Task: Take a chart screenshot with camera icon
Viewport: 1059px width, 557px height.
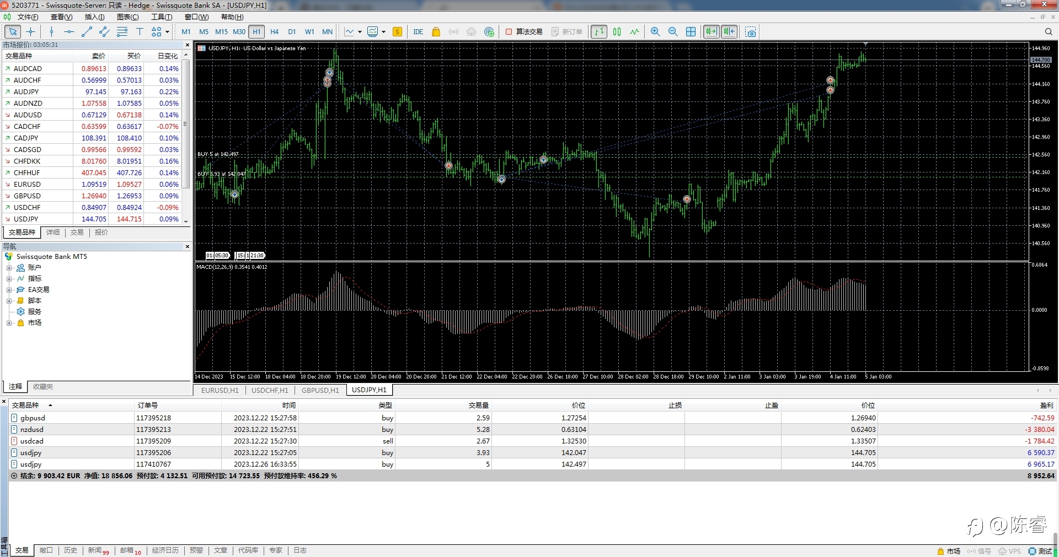Action: click(750, 32)
